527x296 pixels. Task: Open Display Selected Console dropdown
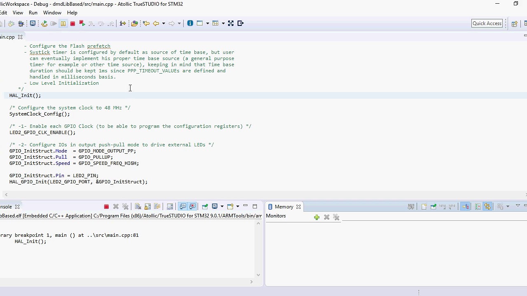click(x=222, y=206)
